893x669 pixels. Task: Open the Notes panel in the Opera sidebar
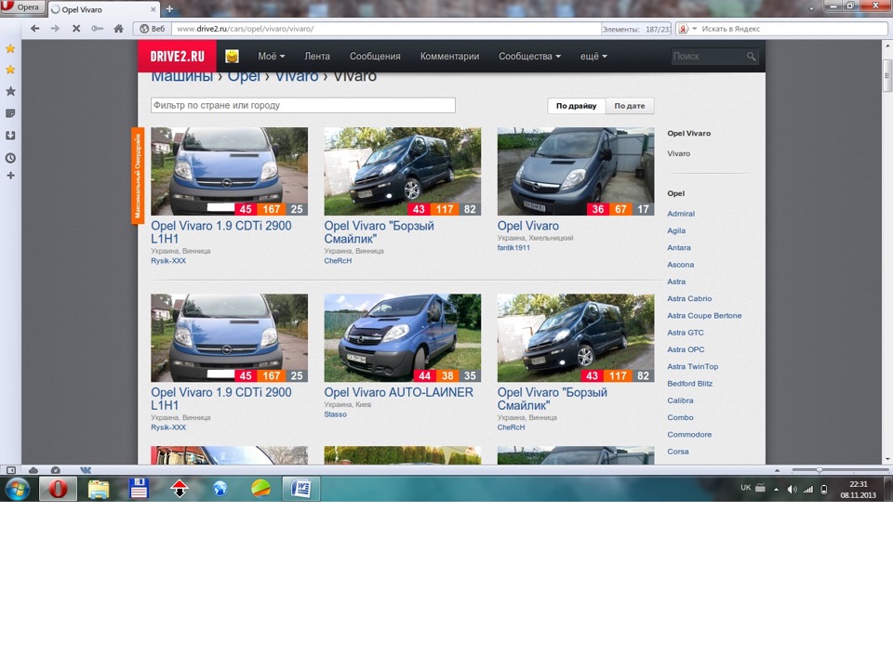pos(10,113)
